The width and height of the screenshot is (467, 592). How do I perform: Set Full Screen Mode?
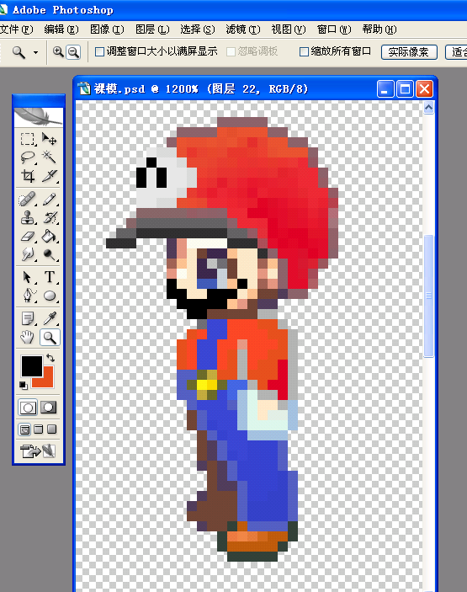[52, 429]
